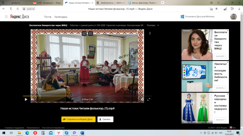Close the top banner advertisement
The image size is (243, 136).
pos(158,25)
